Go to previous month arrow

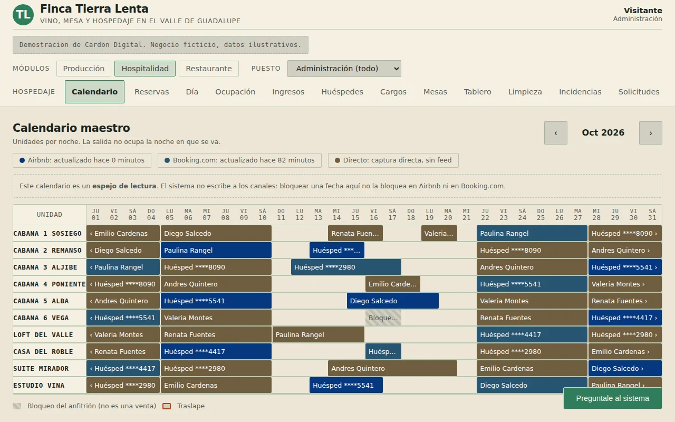[556, 133]
